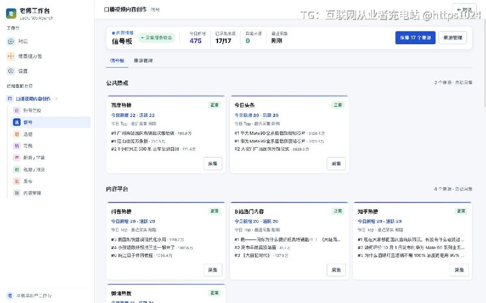The image size is (486, 303).
Task: Click the 抖音热榜 card title
Action: pos(121,211)
